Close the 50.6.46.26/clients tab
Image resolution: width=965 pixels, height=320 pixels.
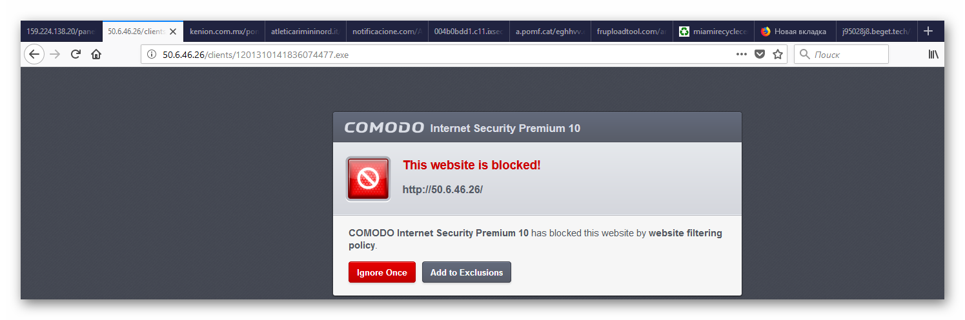[173, 32]
